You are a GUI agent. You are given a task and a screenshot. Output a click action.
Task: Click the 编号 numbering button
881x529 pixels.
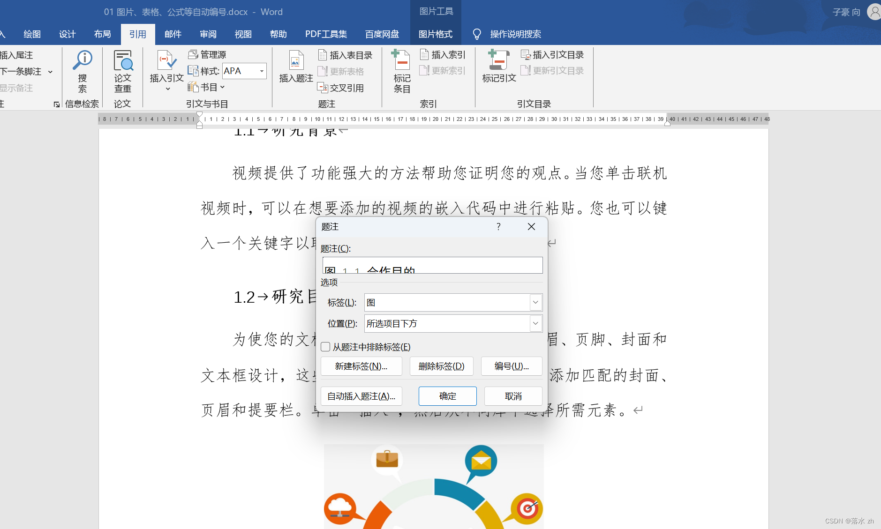(512, 366)
